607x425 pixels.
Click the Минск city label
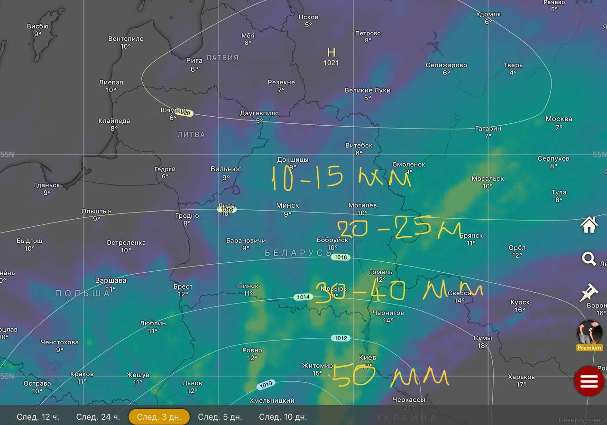coord(287,205)
